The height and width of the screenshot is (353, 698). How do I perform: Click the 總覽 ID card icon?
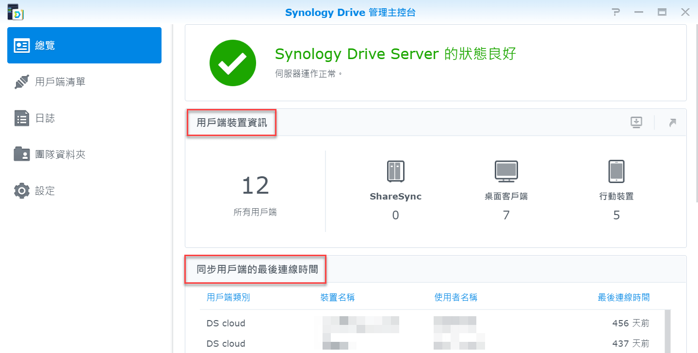(x=22, y=46)
